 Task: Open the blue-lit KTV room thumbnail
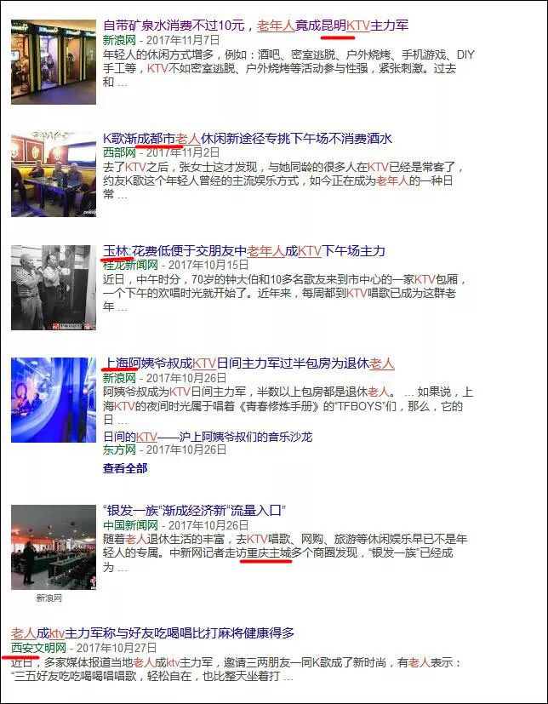54,399
